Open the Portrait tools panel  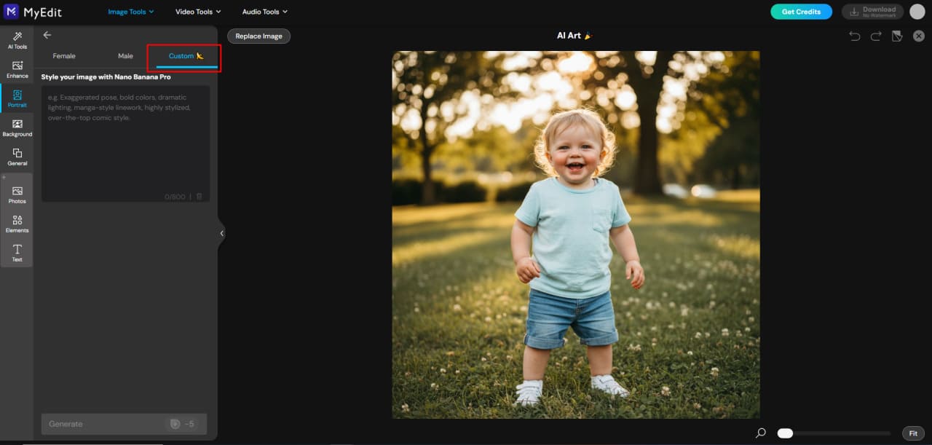pos(17,98)
